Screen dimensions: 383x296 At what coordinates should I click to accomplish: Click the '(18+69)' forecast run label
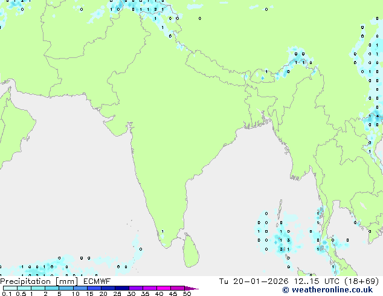pos(362,282)
